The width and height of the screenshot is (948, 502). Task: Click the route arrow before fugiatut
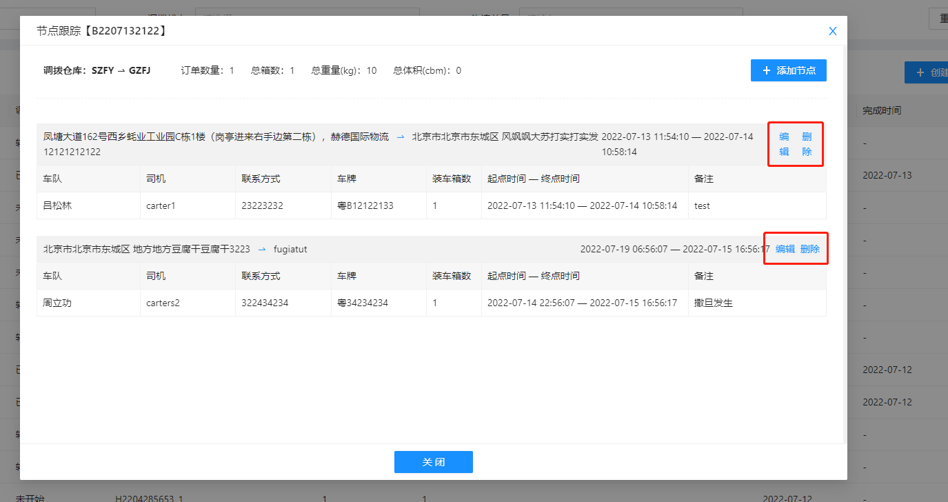point(262,249)
